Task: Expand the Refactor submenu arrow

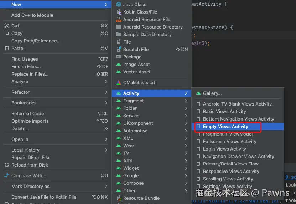Action: point(106,92)
